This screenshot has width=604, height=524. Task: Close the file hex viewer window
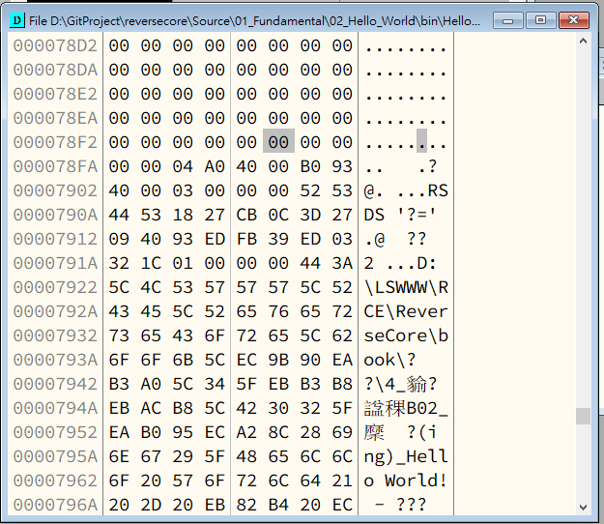click(x=573, y=19)
